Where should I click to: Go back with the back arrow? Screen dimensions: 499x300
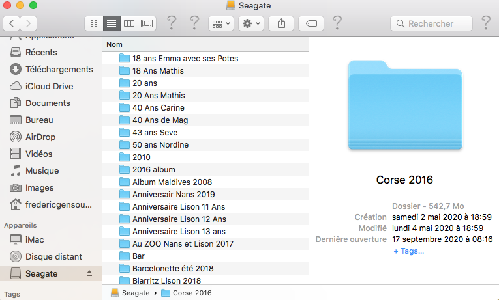[x=12, y=23]
